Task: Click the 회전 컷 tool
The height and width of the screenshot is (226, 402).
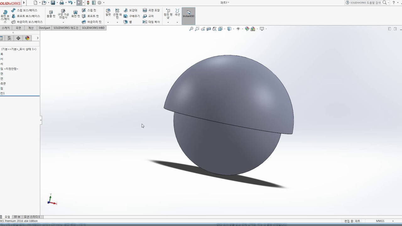Action: 75,13
